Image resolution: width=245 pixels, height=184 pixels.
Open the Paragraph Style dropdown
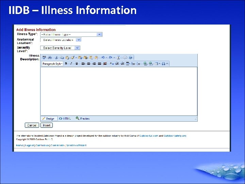point(52,64)
